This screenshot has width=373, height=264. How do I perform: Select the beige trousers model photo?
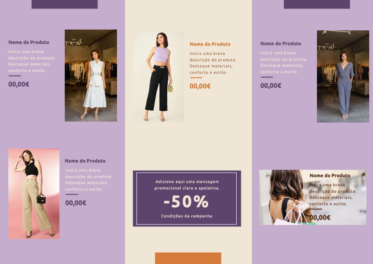pos(34,194)
